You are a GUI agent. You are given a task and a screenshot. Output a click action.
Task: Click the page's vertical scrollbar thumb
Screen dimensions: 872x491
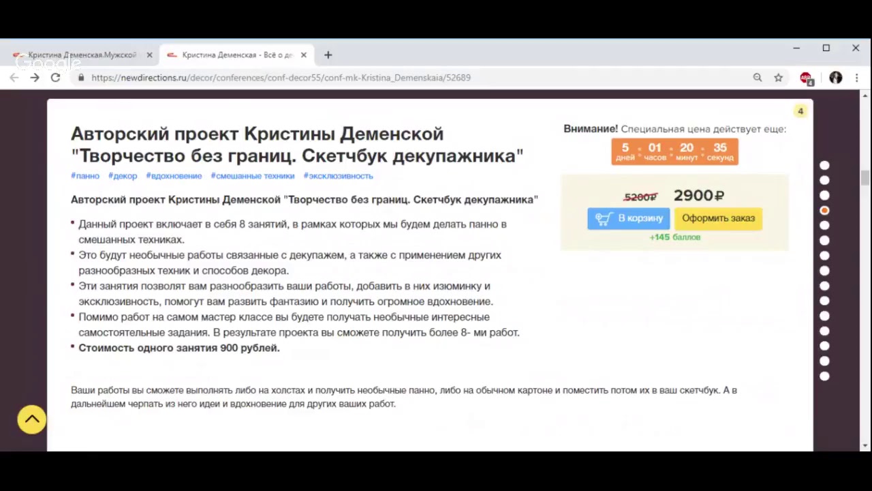point(865,178)
